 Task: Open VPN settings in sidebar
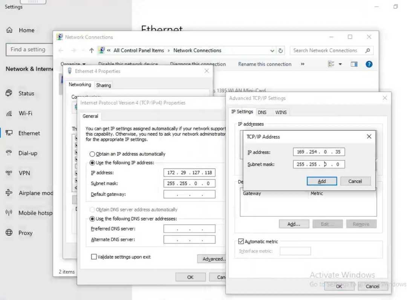coord(24,173)
